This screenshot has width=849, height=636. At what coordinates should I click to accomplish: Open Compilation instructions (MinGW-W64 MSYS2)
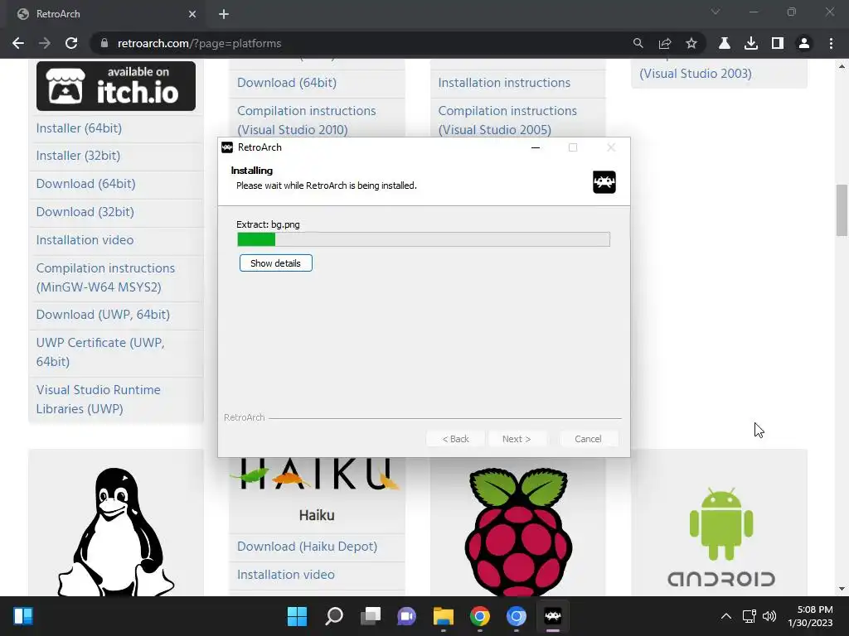(105, 277)
